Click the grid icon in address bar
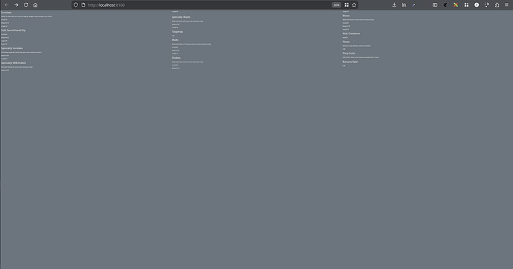Viewport: 513px width, 269px height. [346, 5]
